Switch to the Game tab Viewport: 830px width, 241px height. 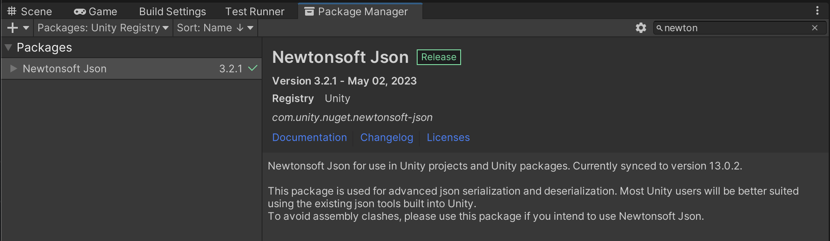click(96, 11)
